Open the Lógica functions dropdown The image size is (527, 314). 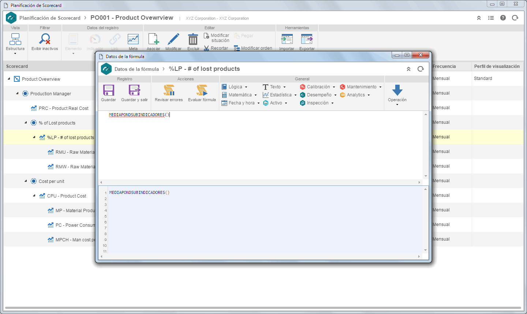235,87
